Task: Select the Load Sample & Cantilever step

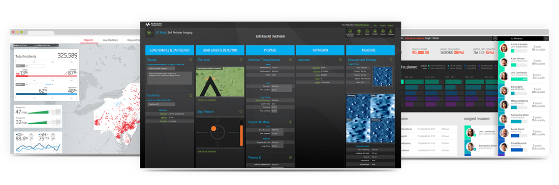Action: (x=170, y=50)
